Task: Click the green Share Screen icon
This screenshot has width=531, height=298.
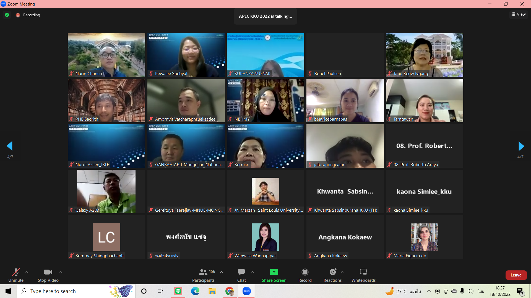Action: [x=274, y=272]
